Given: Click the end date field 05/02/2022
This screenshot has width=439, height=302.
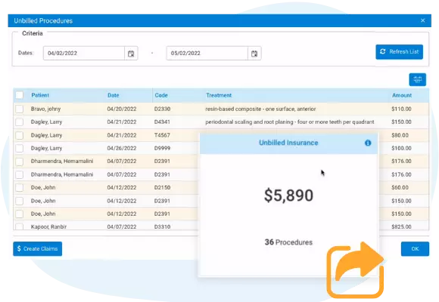Looking at the screenshot, I should tap(207, 53).
